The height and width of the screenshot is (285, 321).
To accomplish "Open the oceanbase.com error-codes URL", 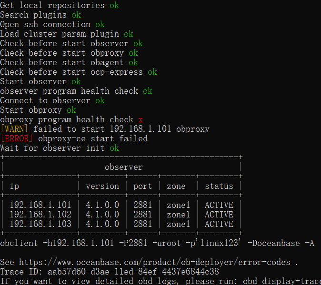I will pyautogui.click(x=155, y=262).
